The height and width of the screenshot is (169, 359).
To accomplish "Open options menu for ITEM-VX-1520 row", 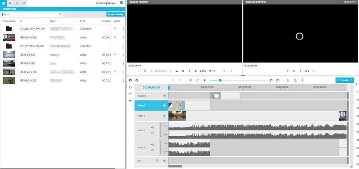I will pos(123,37).
